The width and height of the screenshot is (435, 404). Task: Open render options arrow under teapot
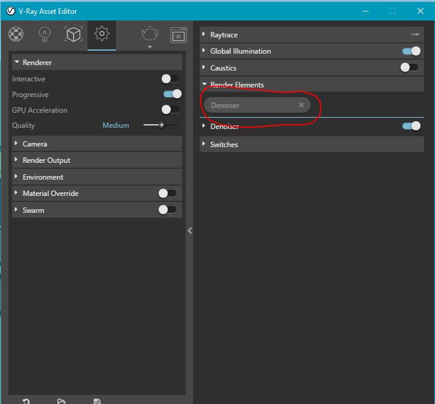click(150, 47)
